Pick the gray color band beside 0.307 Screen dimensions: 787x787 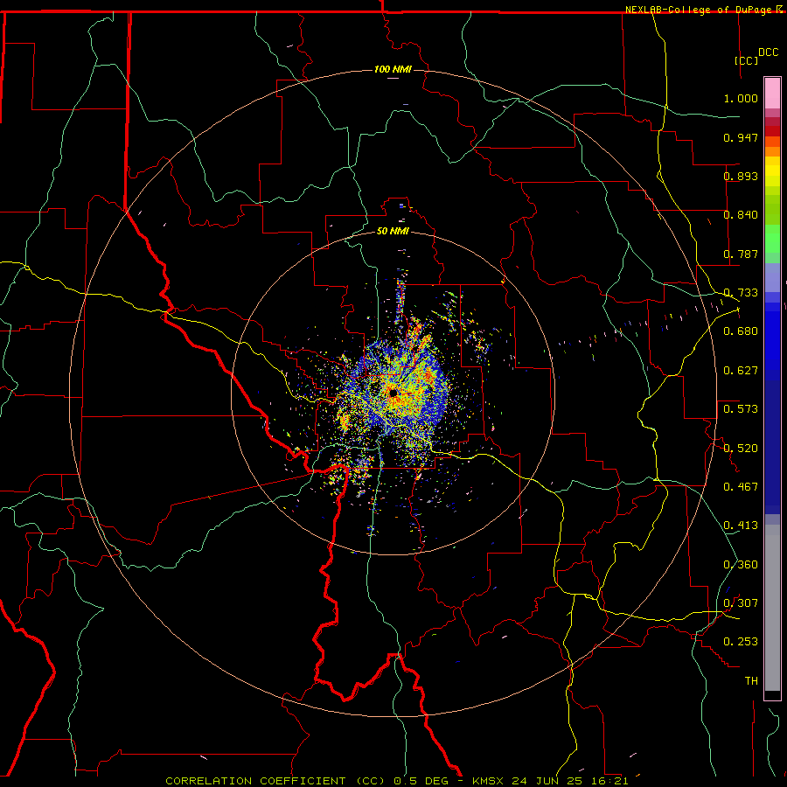(x=772, y=608)
